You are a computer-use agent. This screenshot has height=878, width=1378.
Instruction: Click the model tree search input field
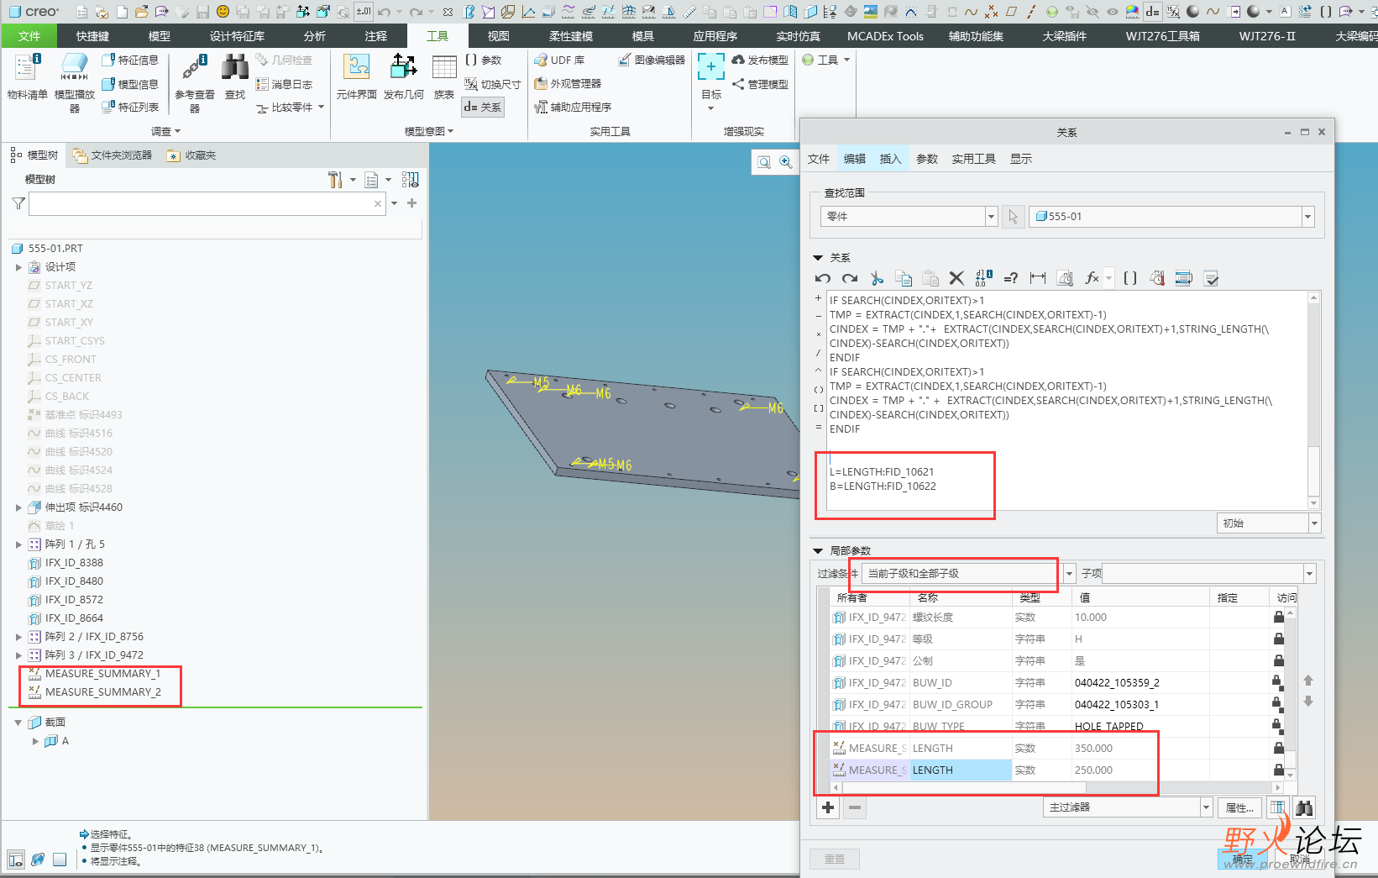point(201,203)
